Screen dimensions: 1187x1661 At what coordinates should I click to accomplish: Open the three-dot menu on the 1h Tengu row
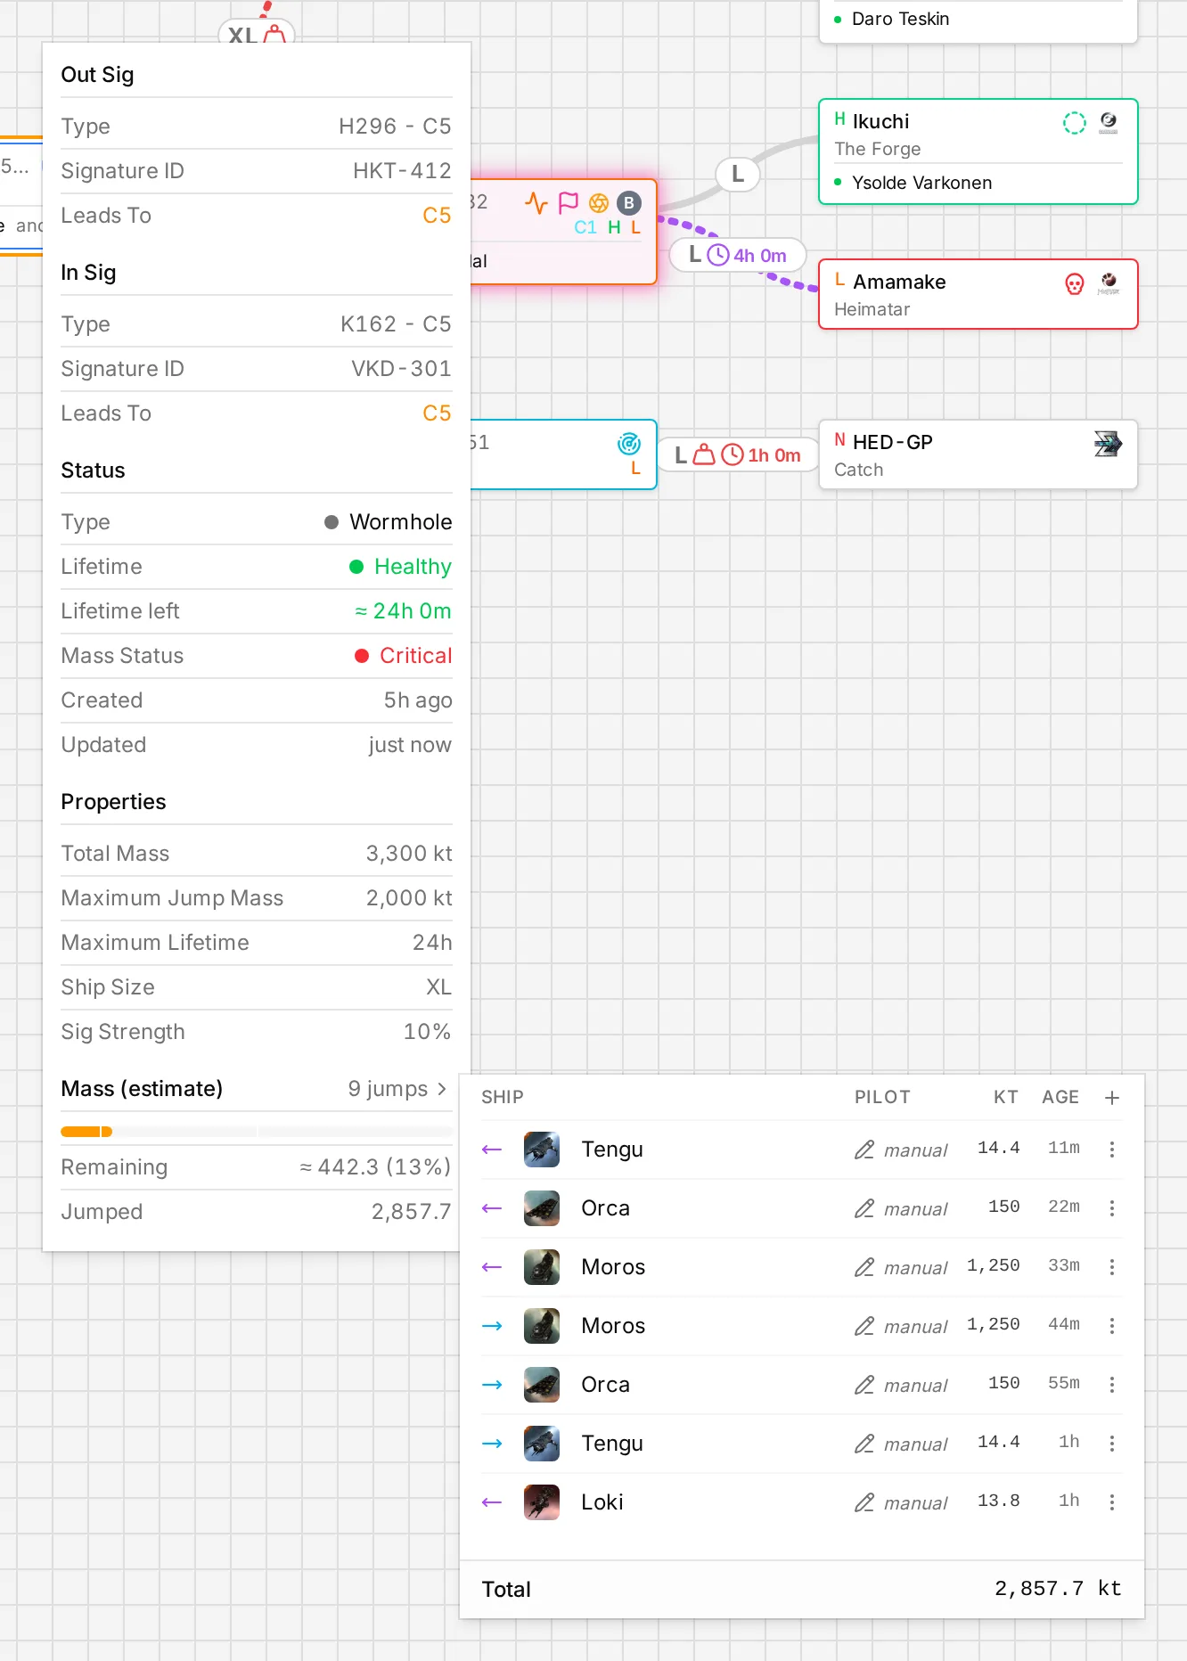pos(1112,1444)
